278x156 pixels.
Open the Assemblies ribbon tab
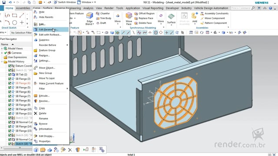pyautogui.click(x=23, y=8)
